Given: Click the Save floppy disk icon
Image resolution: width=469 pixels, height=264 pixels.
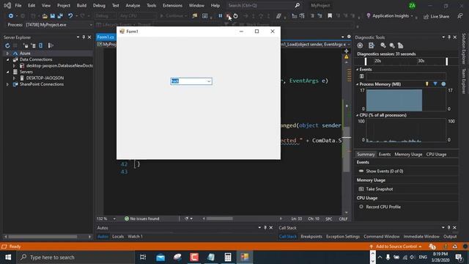Looking at the screenshot, I should click(x=52, y=16).
